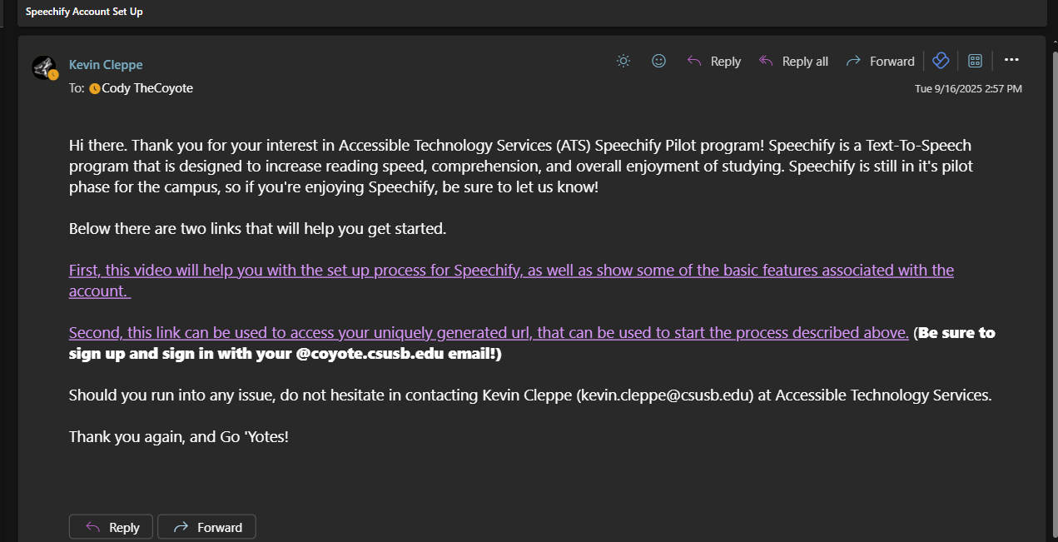Open the uniquely generated url link
Screen dimensions: 1058x542
pyautogui.click(x=489, y=333)
